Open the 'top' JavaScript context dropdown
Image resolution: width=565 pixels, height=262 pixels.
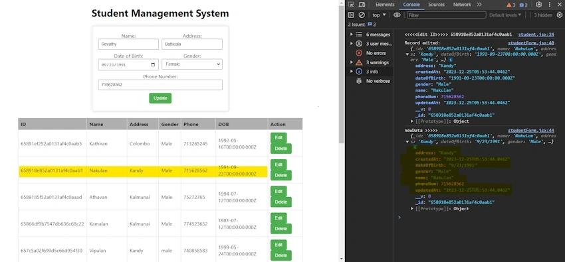coord(379,15)
